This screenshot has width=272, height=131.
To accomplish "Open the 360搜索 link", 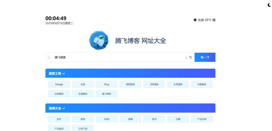I will [x=154, y=84].
